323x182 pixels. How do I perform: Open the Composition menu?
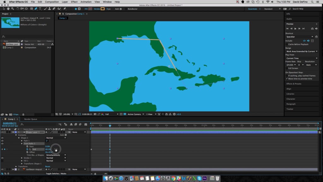coord(52,2)
